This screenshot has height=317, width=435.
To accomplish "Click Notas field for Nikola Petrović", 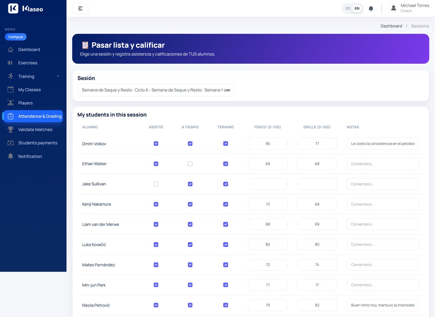I will point(383,305).
